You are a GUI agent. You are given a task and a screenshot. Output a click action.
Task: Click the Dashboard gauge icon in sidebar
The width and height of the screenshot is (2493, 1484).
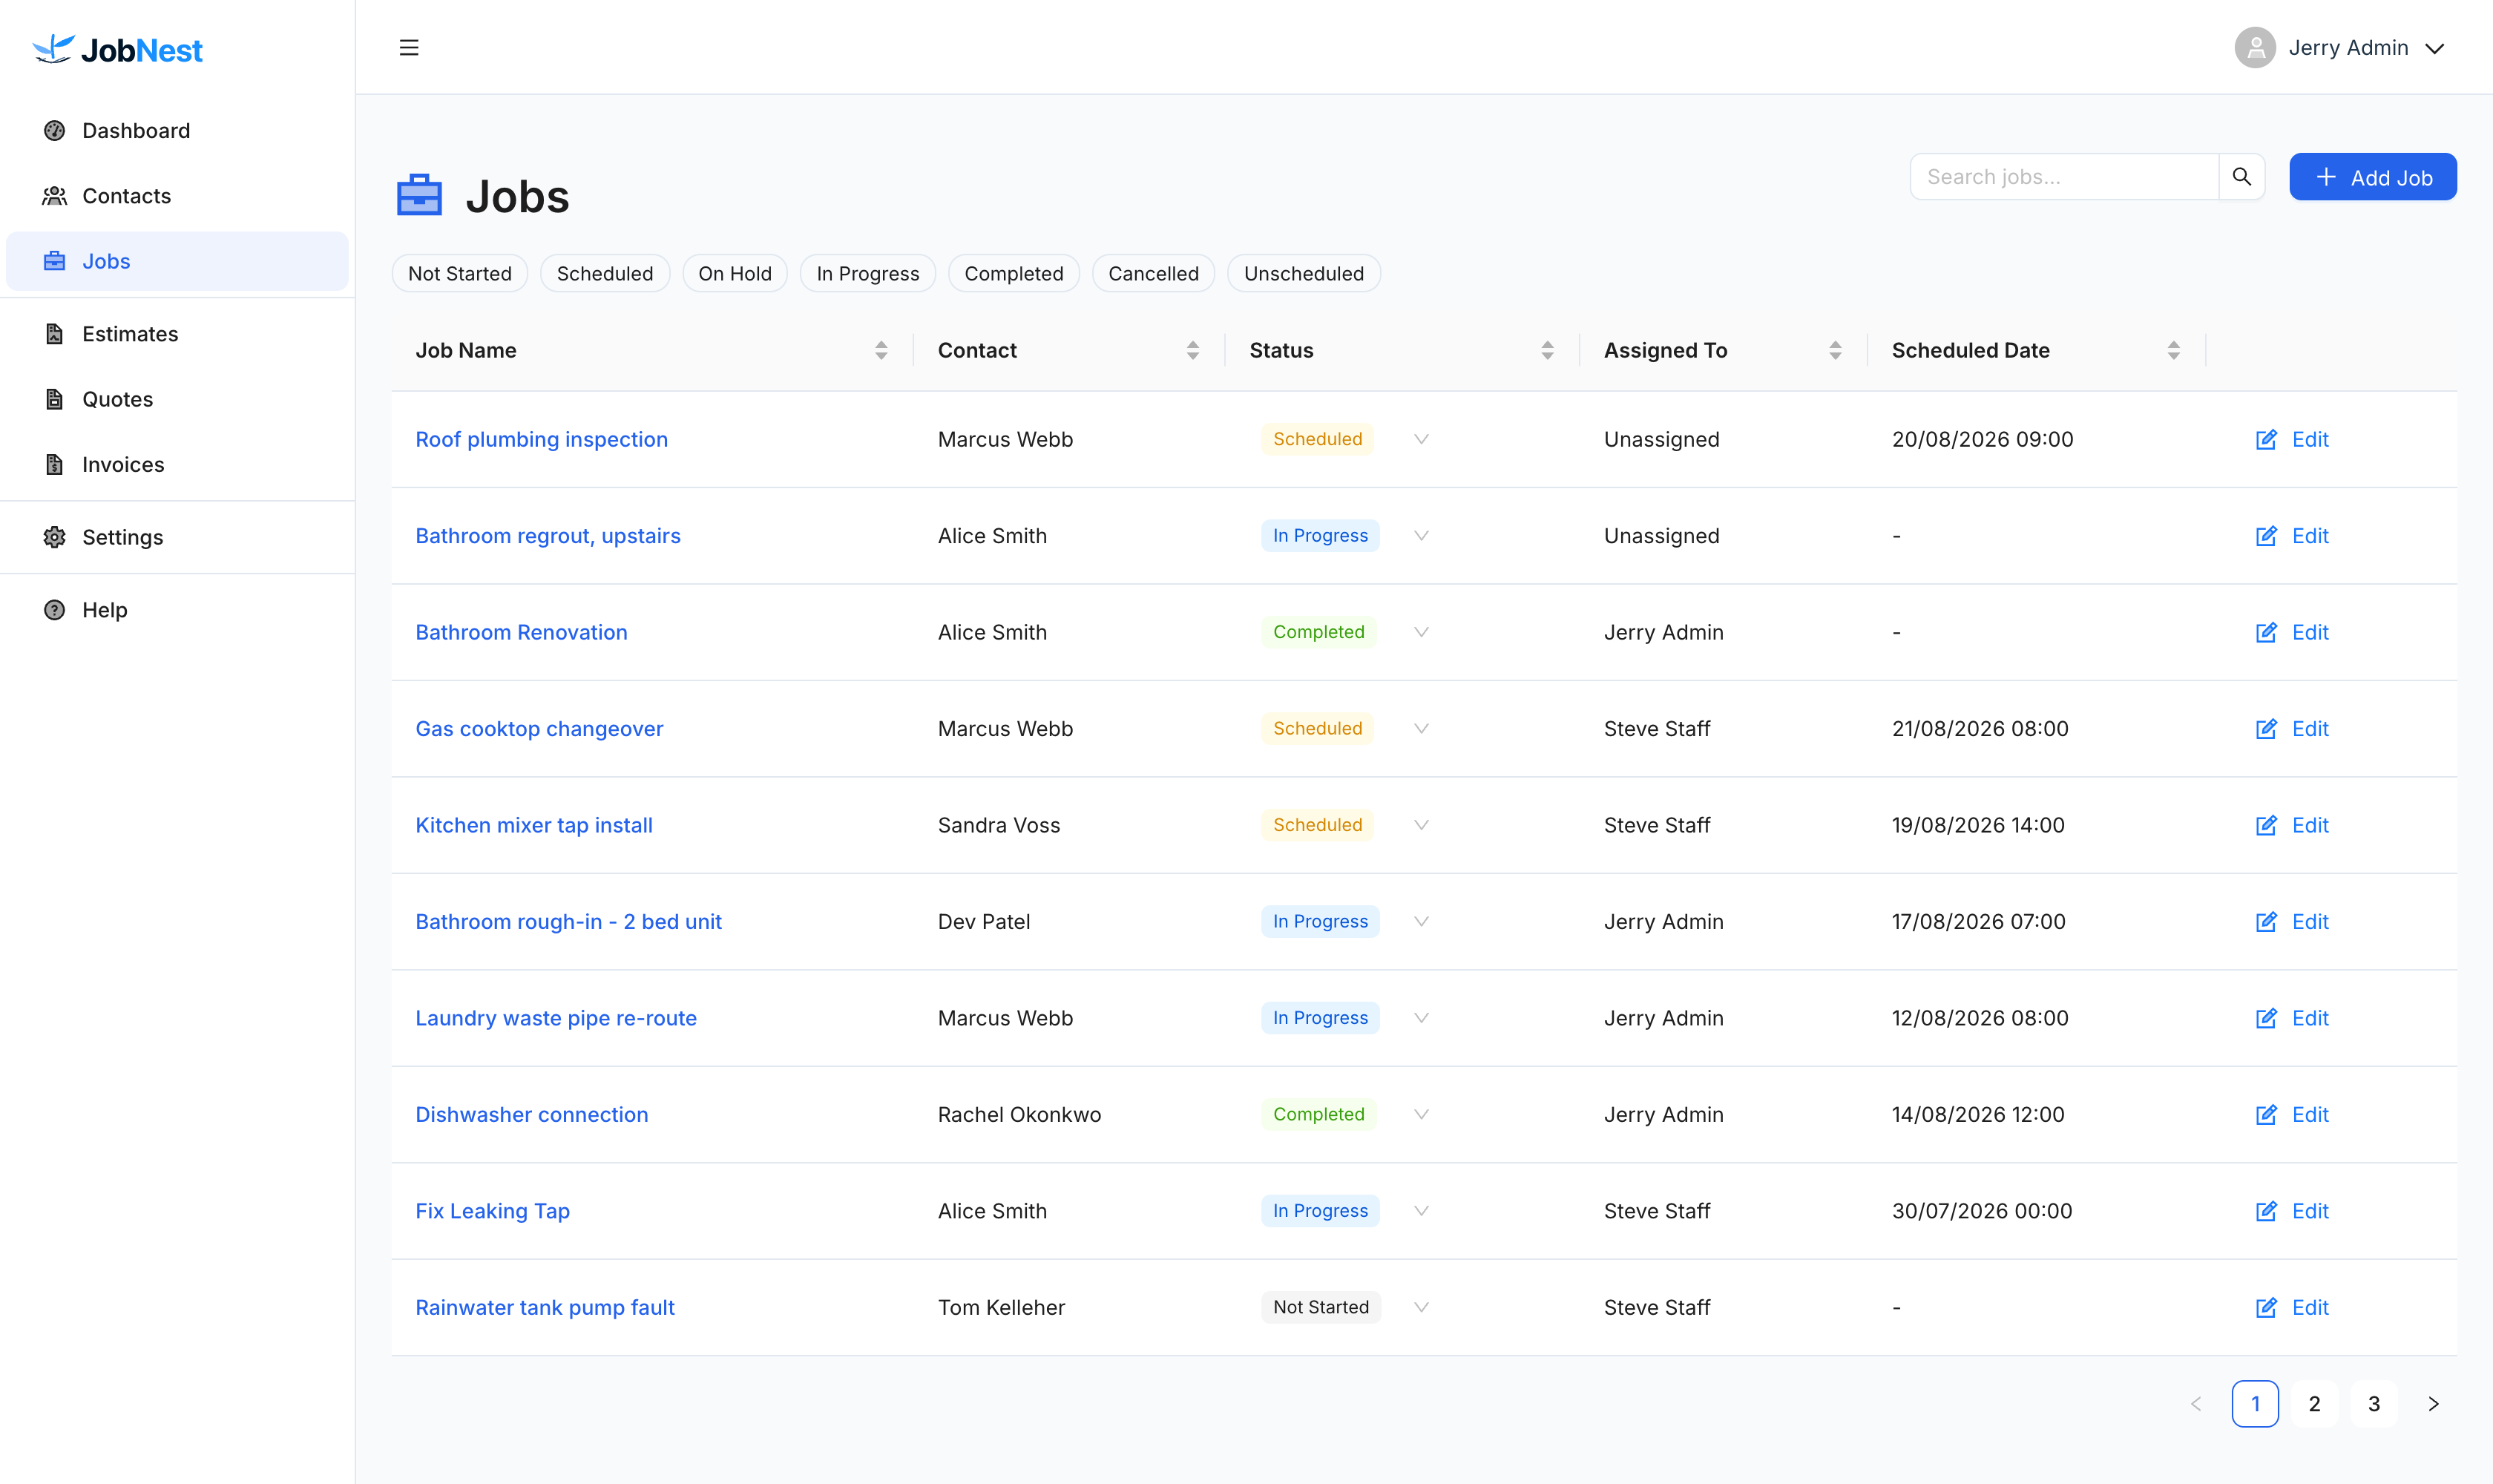coord(55,131)
